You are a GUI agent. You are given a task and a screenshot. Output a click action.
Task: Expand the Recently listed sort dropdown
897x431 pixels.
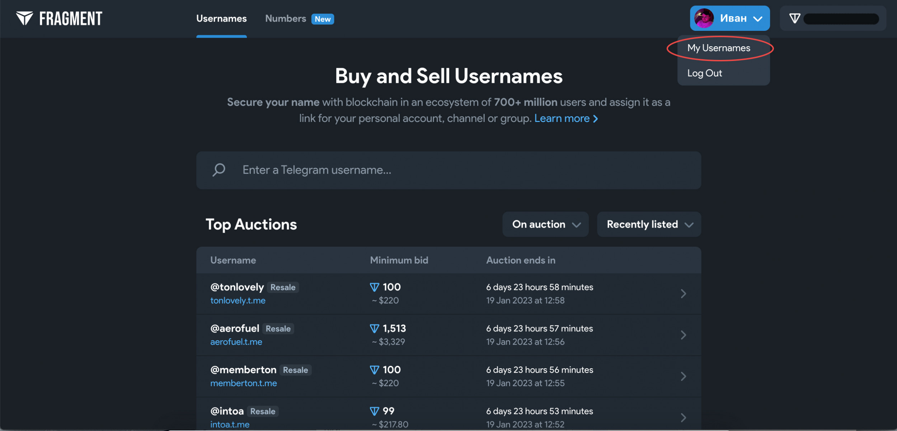649,224
